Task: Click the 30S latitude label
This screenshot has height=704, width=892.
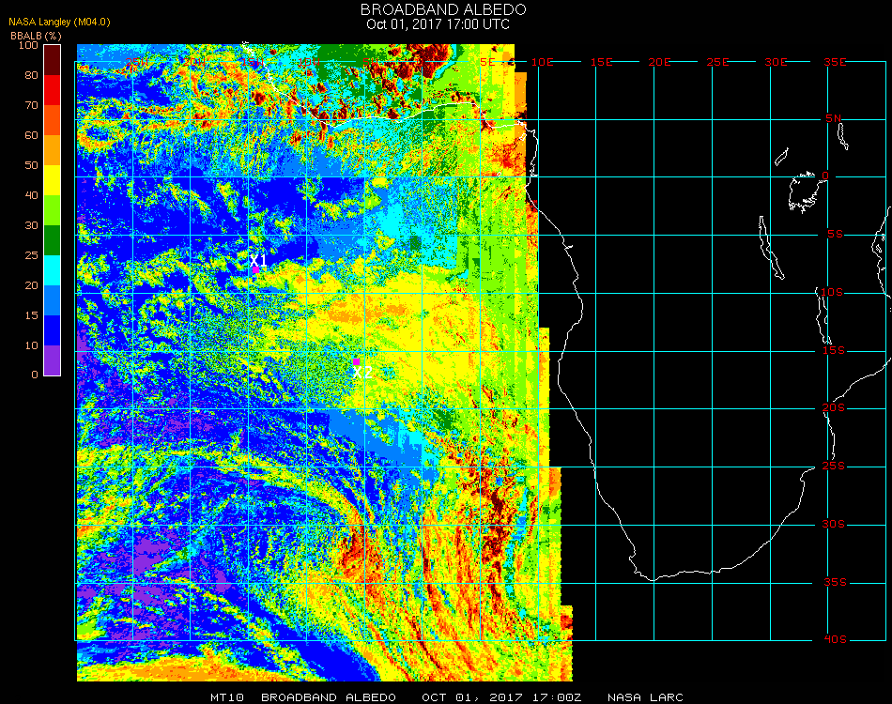Action: pyautogui.click(x=834, y=525)
